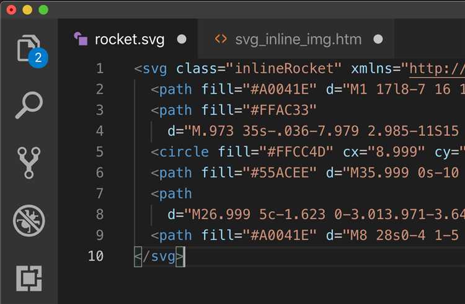Place cursor on closing svg tag
465x304 pixels.
pos(159,256)
